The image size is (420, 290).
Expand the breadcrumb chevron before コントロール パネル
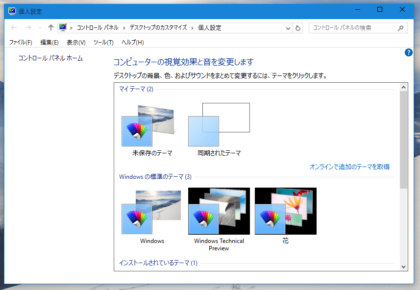click(x=71, y=28)
